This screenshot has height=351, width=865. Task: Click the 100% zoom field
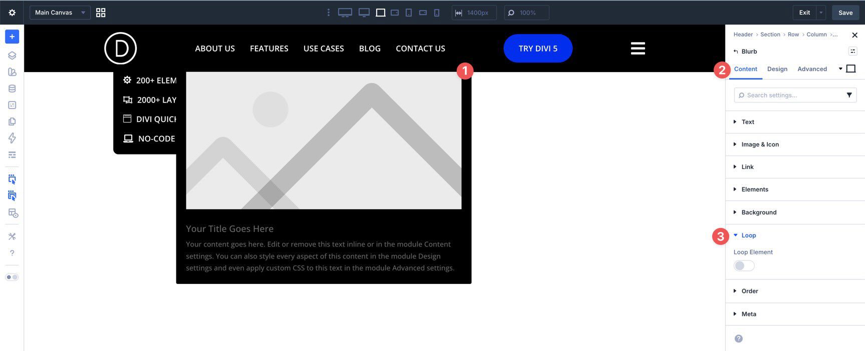point(527,12)
